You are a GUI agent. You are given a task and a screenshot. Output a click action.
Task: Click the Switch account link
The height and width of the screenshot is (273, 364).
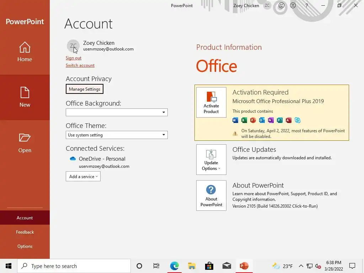pos(80,65)
